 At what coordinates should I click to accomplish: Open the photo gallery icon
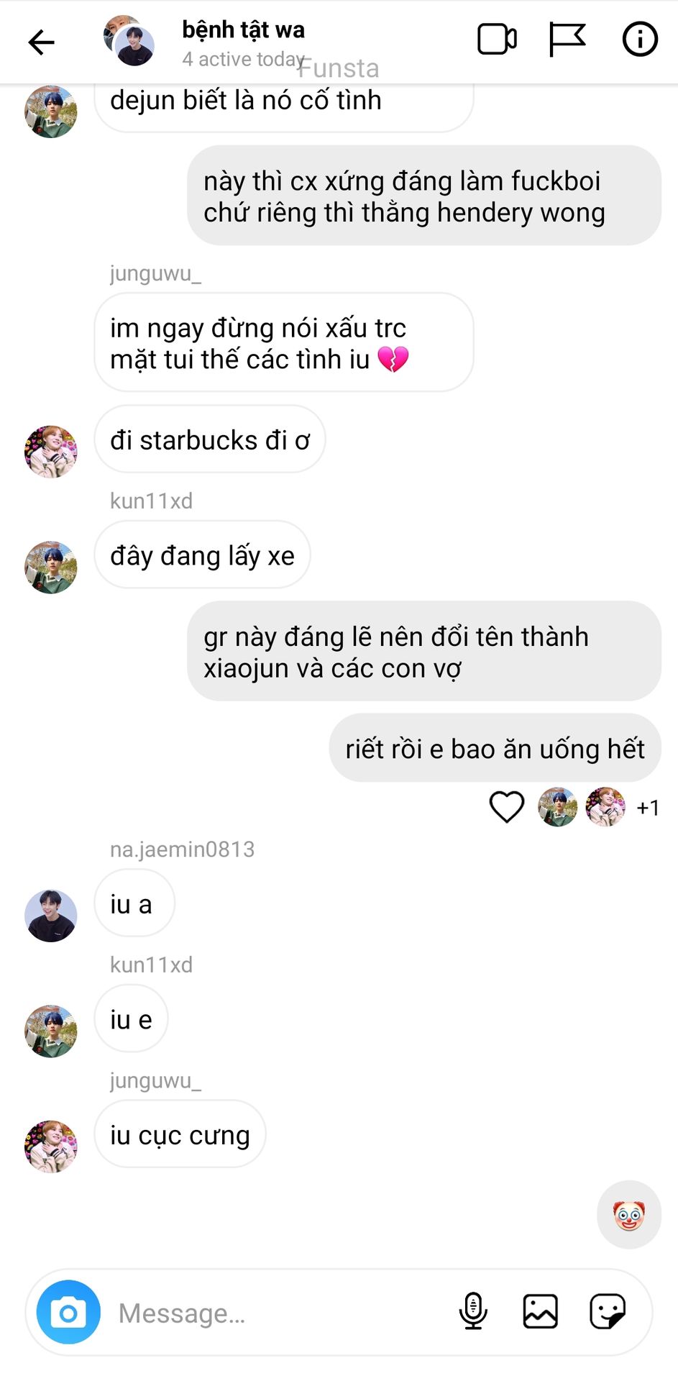[x=540, y=1311]
